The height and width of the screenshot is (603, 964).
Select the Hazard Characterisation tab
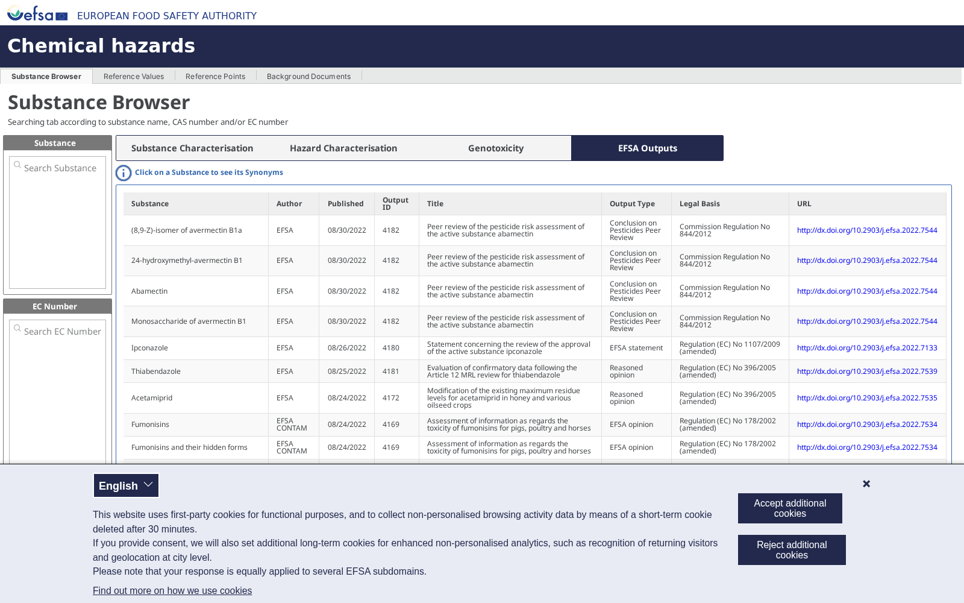click(343, 148)
